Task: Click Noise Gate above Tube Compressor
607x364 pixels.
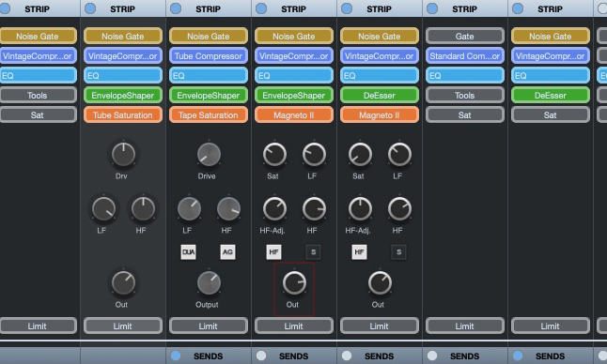Action: tap(209, 37)
